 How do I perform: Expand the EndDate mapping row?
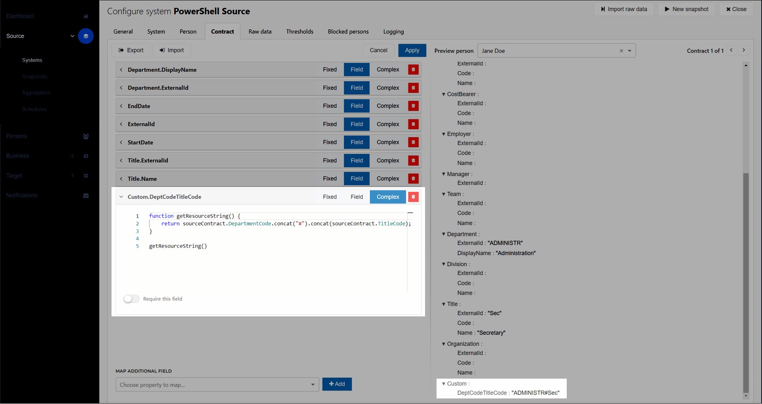(x=121, y=106)
